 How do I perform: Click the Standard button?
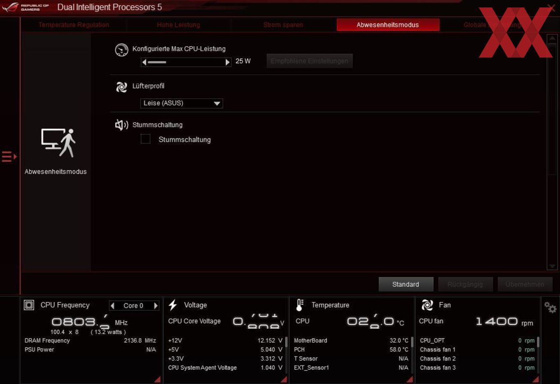pos(406,284)
